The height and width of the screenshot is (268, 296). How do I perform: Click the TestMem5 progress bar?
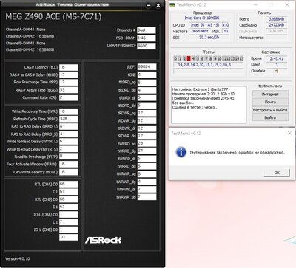tap(209, 71)
